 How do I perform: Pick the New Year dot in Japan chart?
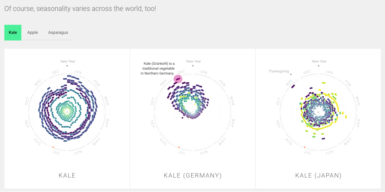318,66
